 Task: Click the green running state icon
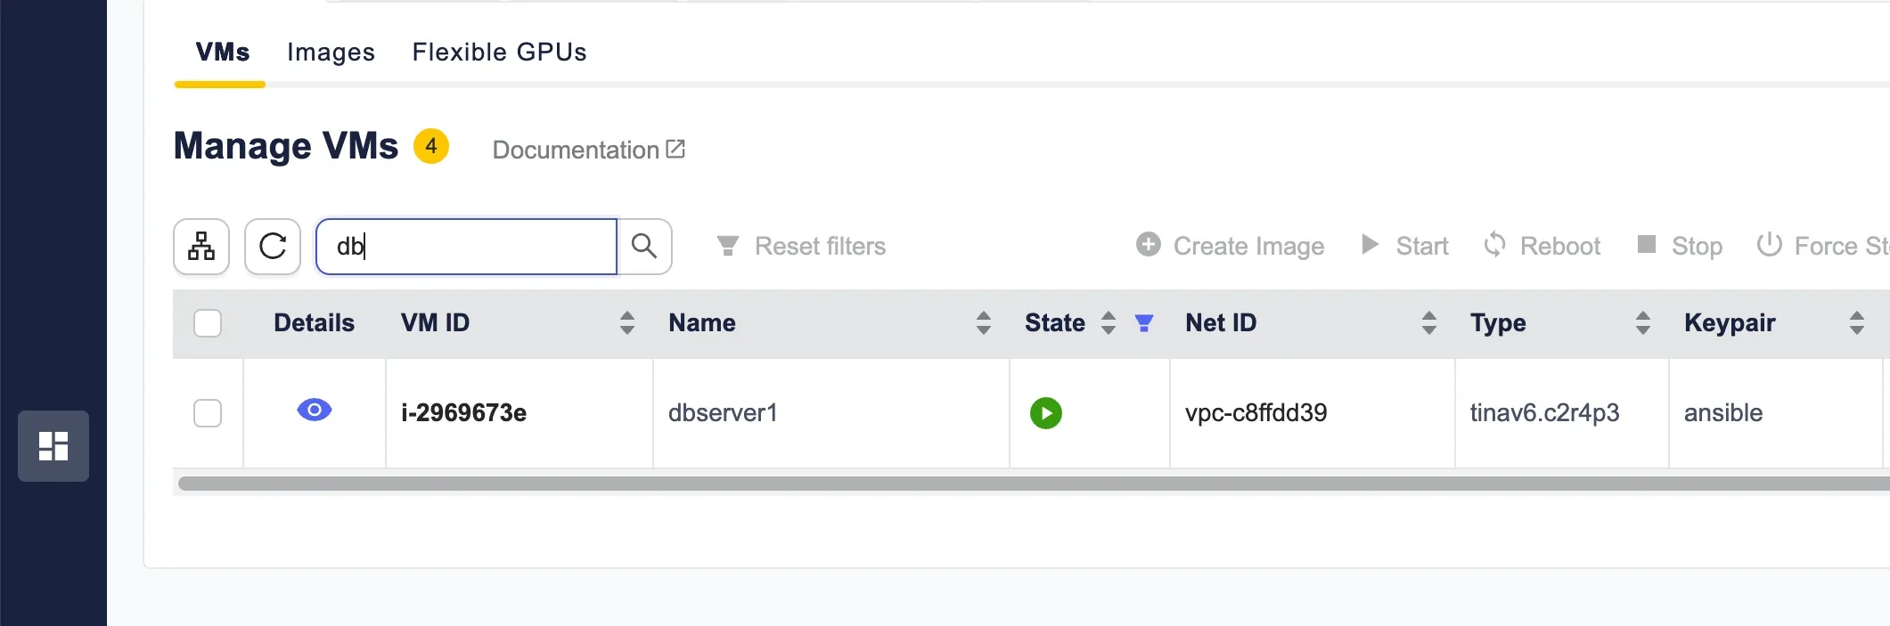pos(1046,413)
